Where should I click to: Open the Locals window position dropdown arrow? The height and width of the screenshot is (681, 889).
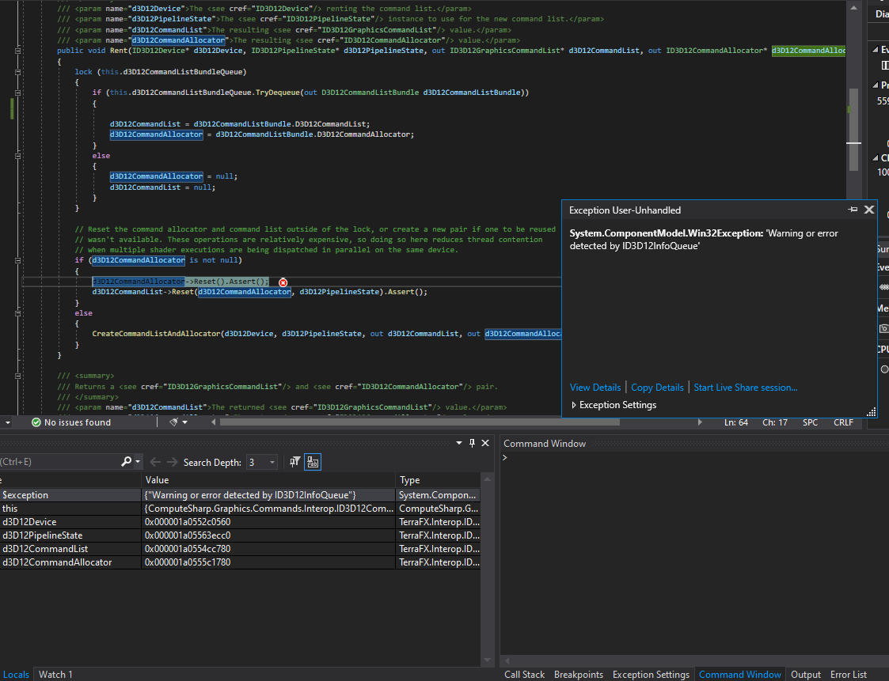point(458,443)
